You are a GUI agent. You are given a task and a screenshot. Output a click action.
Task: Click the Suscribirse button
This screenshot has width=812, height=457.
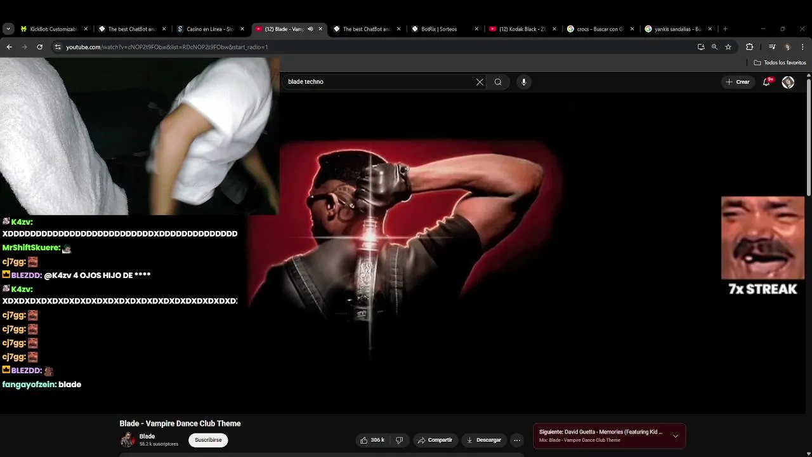click(x=208, y=440)
